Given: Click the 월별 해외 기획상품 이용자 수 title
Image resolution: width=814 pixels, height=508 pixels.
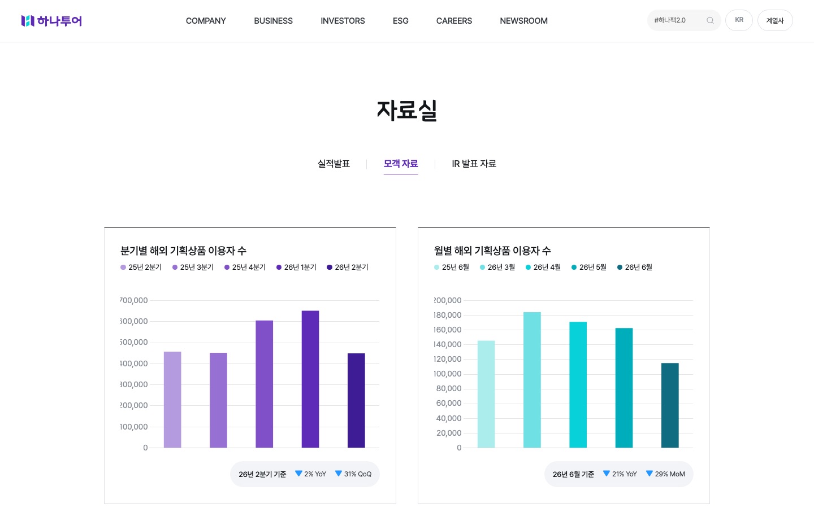Looking at the screenshot, I should pos(492,251).
